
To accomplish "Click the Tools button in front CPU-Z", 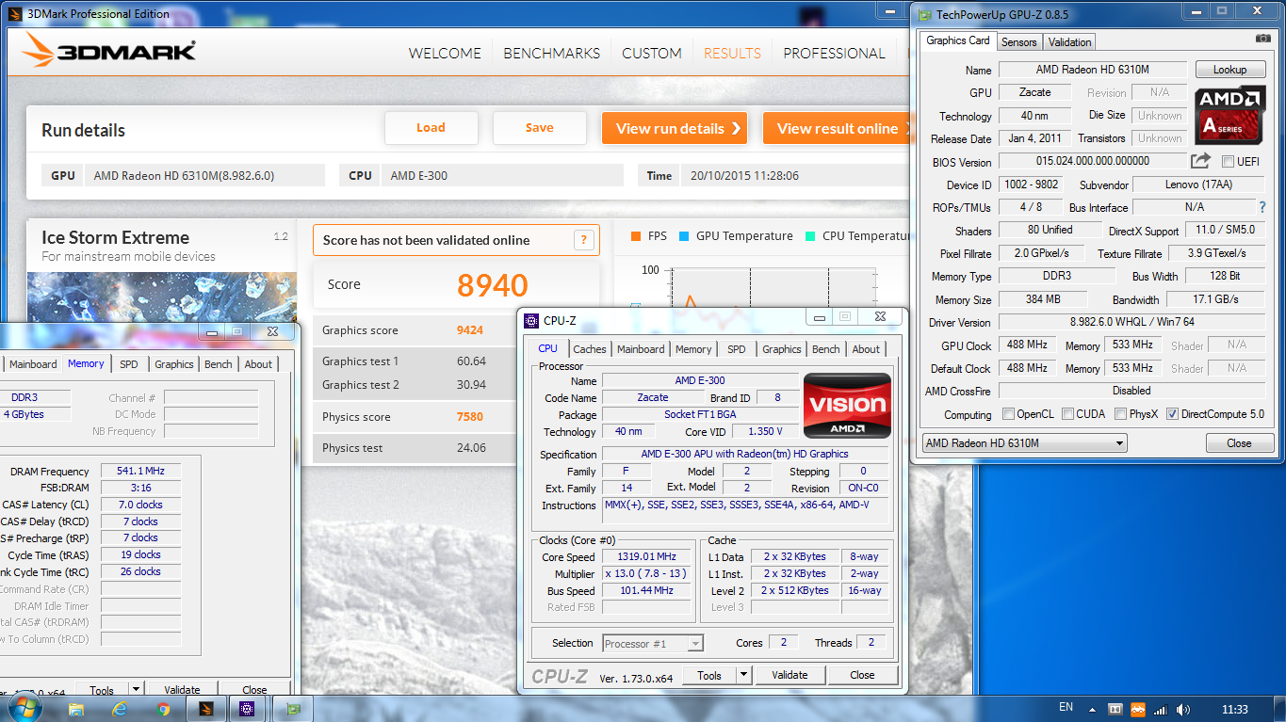I will [709, 675].
